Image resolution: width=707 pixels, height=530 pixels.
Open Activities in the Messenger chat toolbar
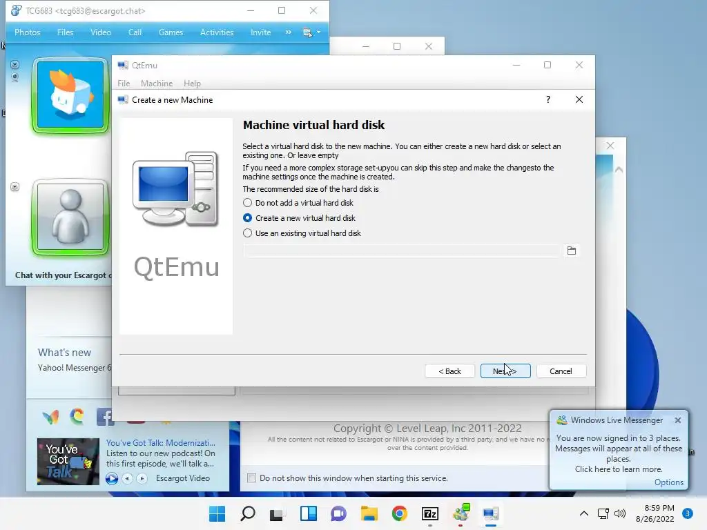[217, 32]
